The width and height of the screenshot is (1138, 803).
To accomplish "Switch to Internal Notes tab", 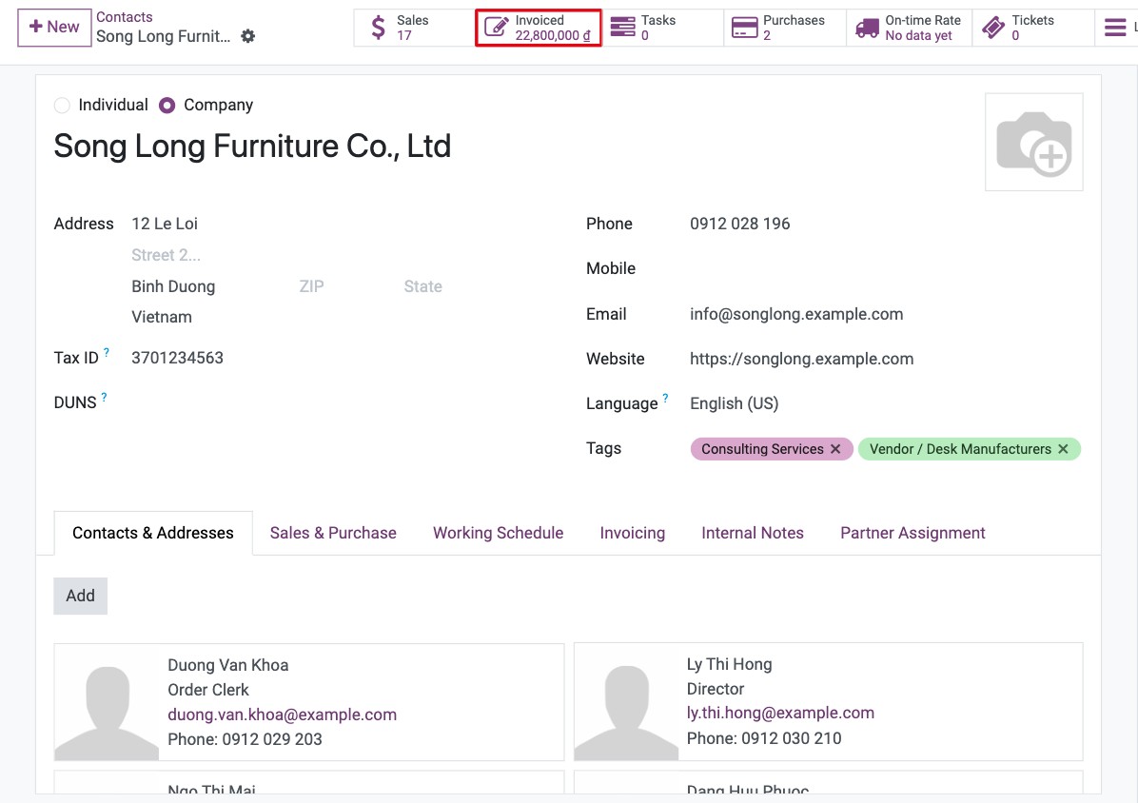I will [x=753, y=533].
